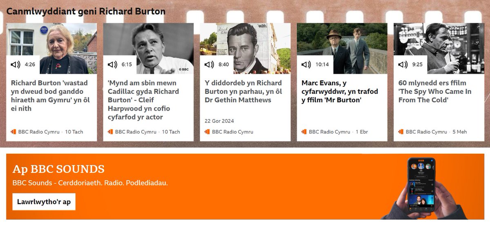Click '10 Tach' date on Cleif Harpwood card
490x225 pixels.
pos(171,132)
